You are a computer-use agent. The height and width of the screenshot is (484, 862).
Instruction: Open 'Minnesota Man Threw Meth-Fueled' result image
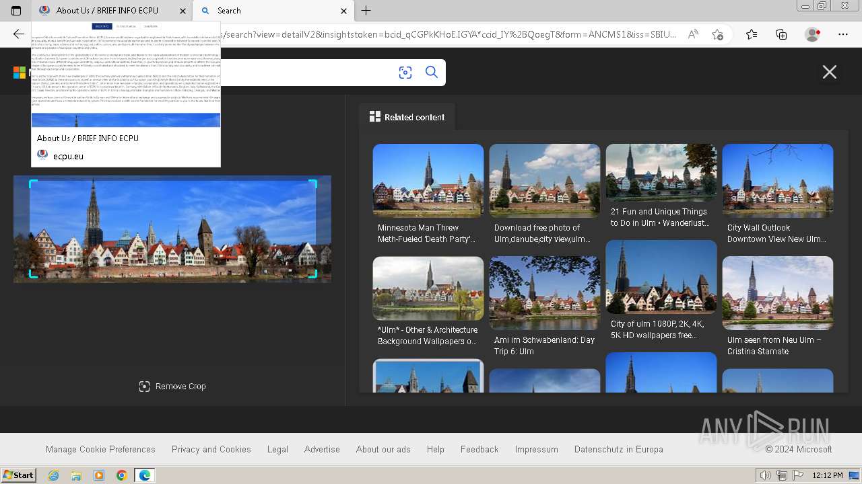(x=428, y=180)
